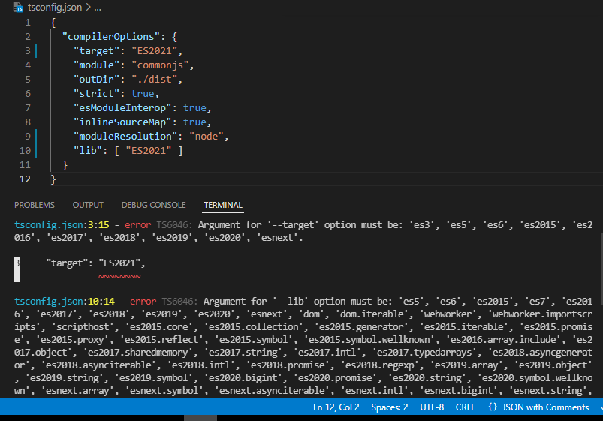Open the DEBUG CONSOLE tab
The image size is (603, 421).
tap(153, 205)
